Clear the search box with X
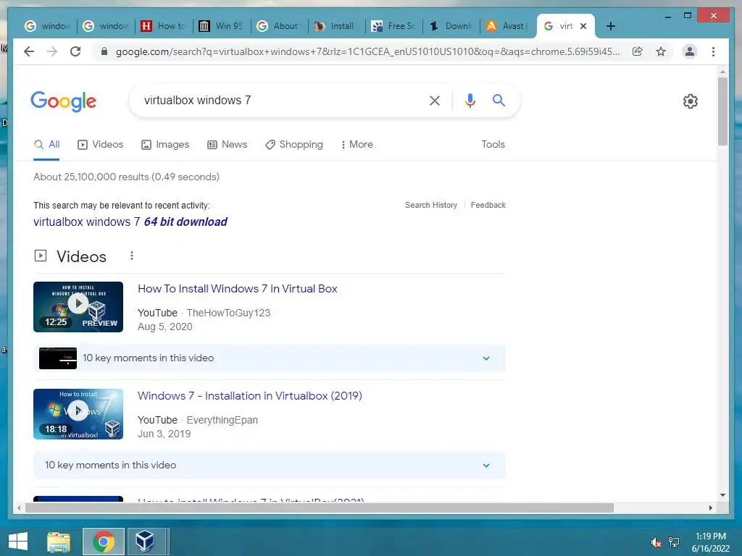 point(435,100)
